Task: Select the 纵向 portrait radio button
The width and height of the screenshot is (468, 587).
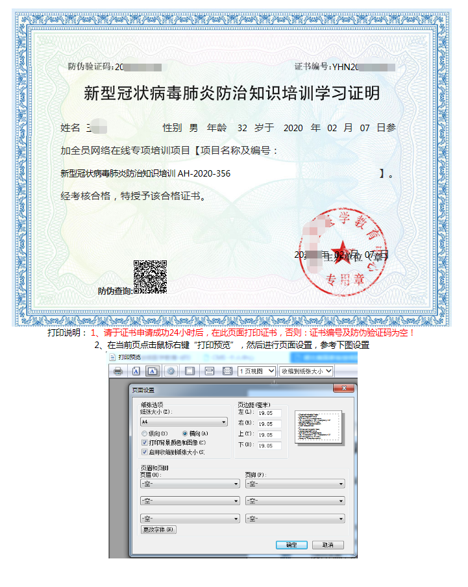Action: (144, 434)
